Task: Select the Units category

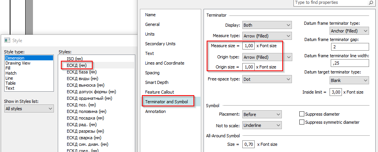Action: click(150, 34)
